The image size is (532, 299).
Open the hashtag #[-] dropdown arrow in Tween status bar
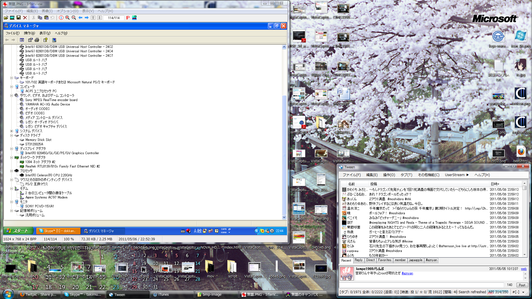(x=523, y=292)
